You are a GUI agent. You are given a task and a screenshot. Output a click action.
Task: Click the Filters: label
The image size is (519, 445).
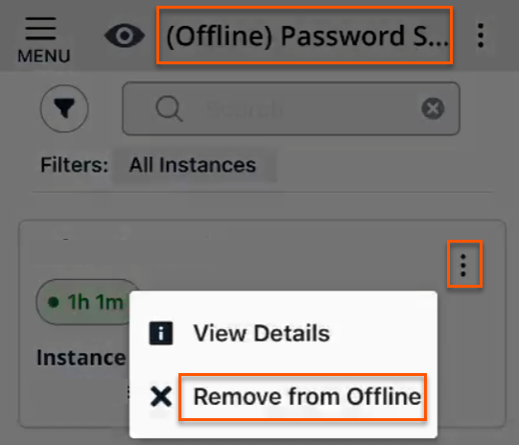[x=74, y=165]
